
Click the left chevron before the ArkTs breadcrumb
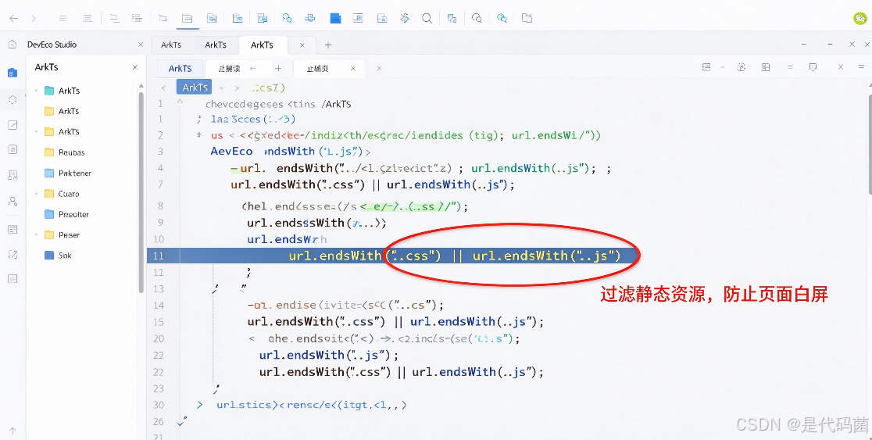(163, 88)
